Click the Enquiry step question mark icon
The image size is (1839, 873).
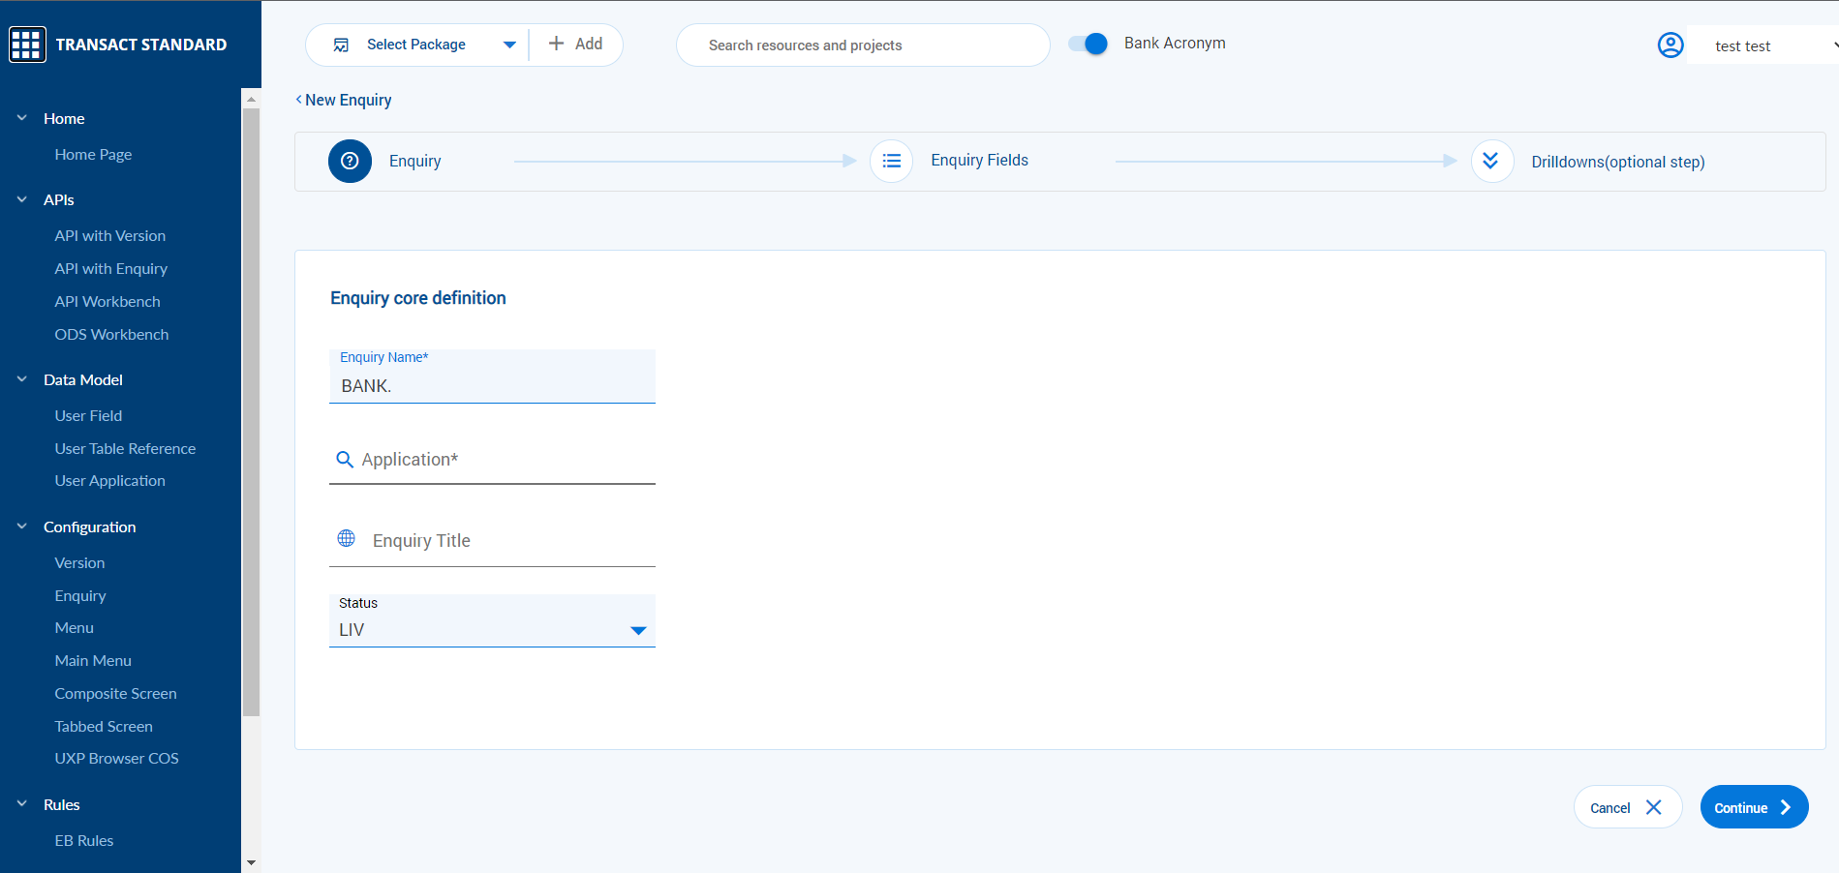(350, 162)
